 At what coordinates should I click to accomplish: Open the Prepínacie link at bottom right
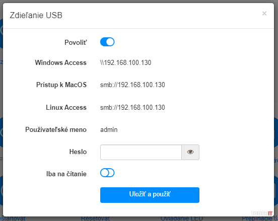click(260, 218)
